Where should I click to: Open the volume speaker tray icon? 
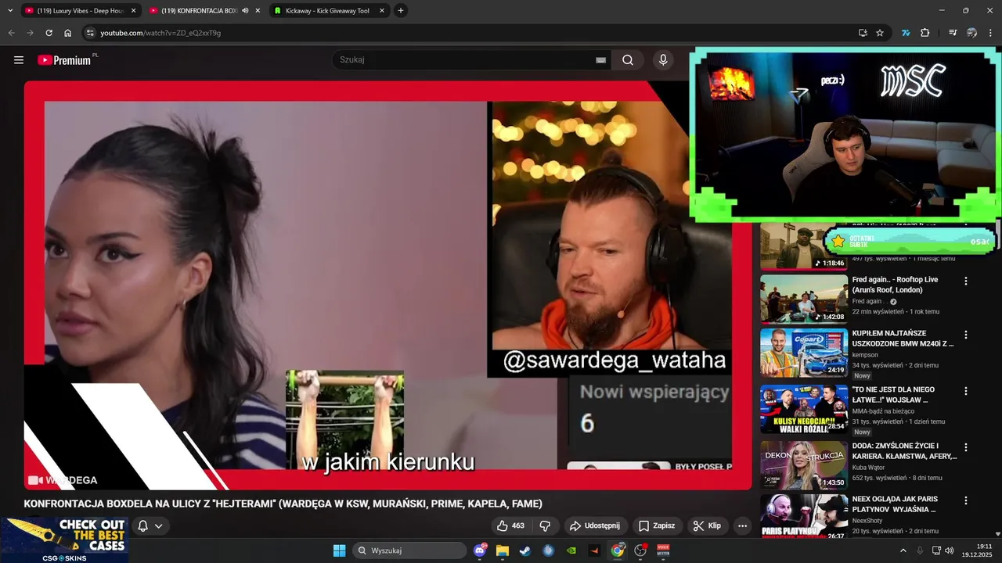tap(950, 550)
